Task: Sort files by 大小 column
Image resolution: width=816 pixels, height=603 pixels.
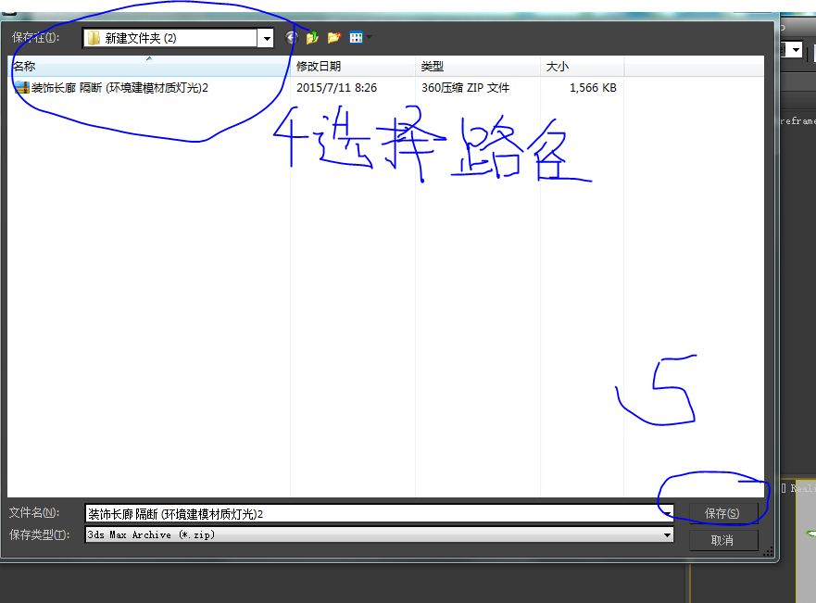Action: pos(582,66)
